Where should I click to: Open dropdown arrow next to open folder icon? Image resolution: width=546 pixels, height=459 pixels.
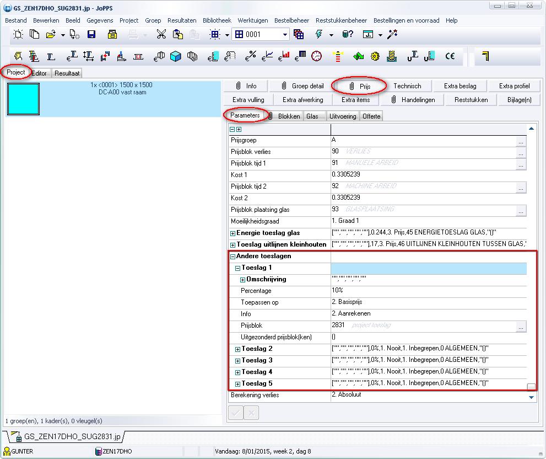click(63, 35)
